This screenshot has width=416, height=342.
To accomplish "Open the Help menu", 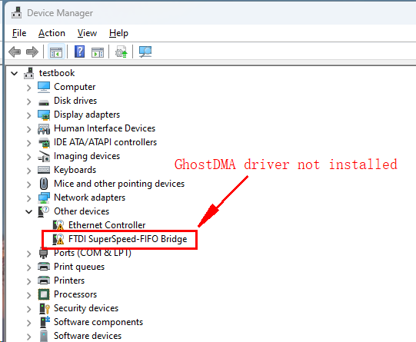I will (x=118, y=33).
